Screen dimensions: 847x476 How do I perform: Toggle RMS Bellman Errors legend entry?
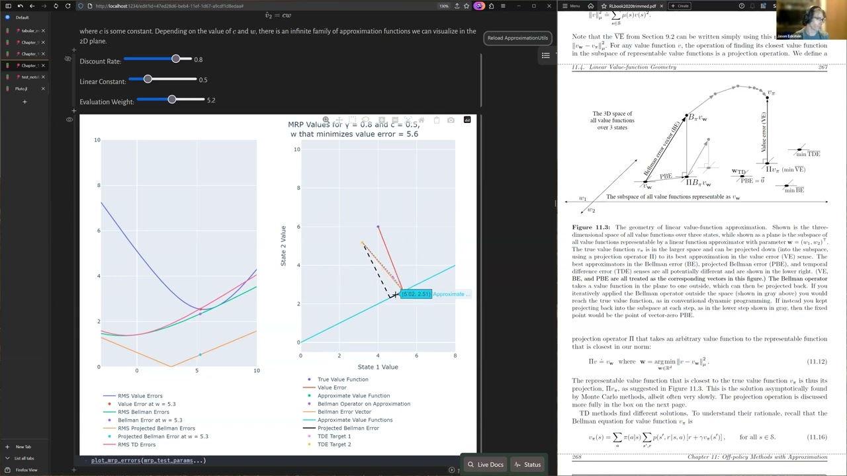(x=135, y=412)
